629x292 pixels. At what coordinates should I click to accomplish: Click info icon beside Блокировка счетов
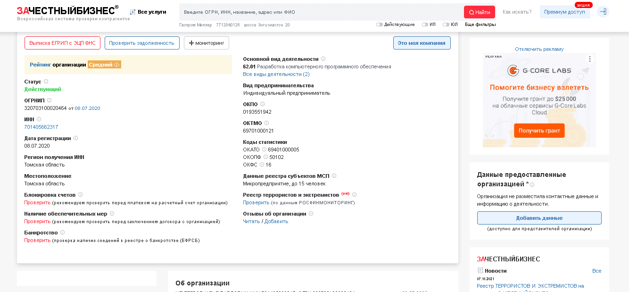click(80, 195)
